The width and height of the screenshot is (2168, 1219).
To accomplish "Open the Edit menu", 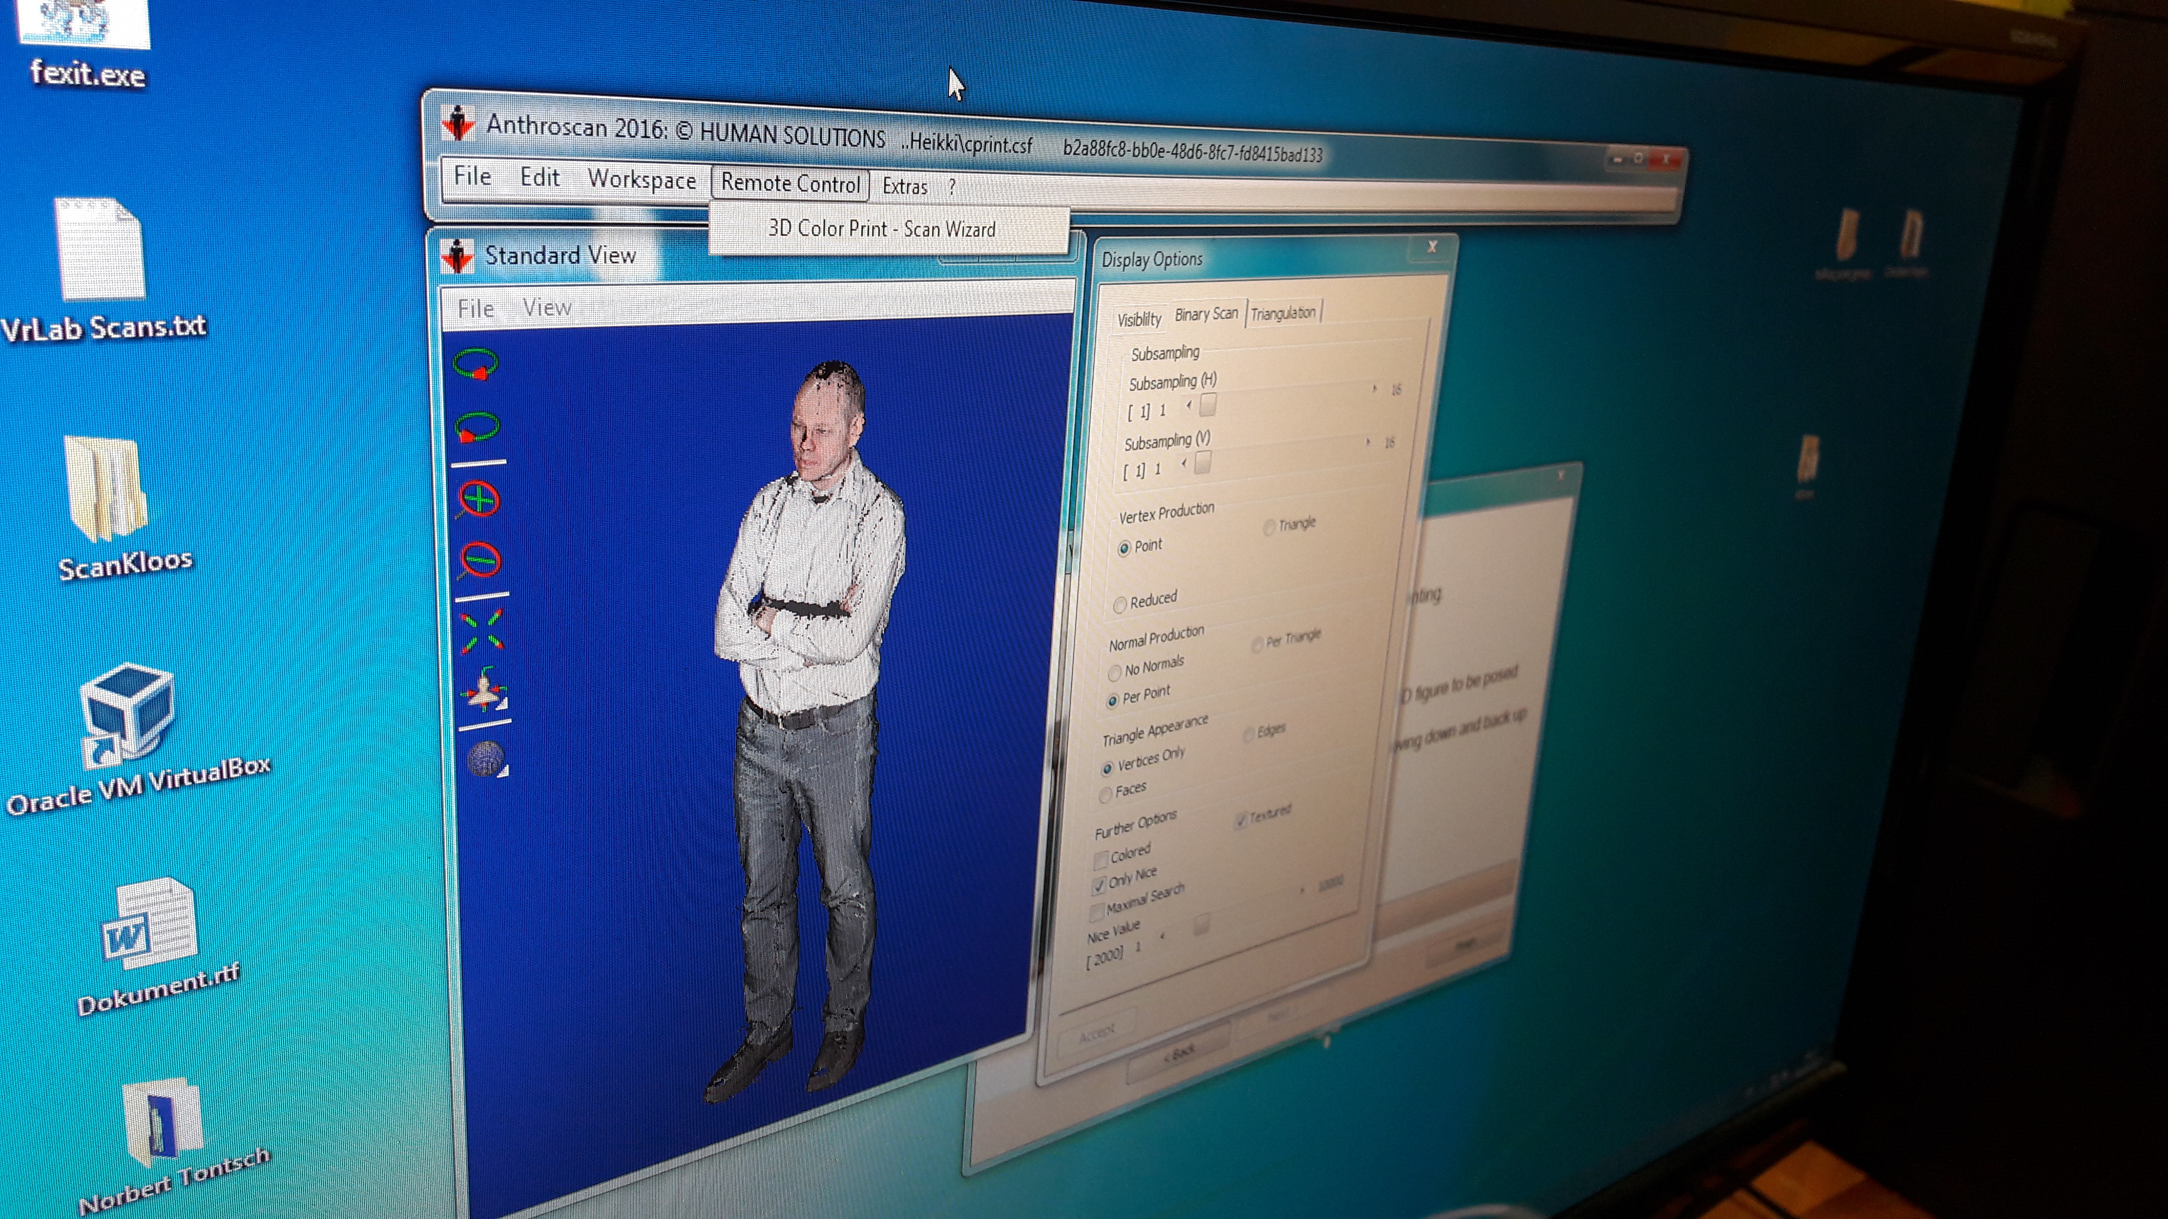I will tap(539, 177).
